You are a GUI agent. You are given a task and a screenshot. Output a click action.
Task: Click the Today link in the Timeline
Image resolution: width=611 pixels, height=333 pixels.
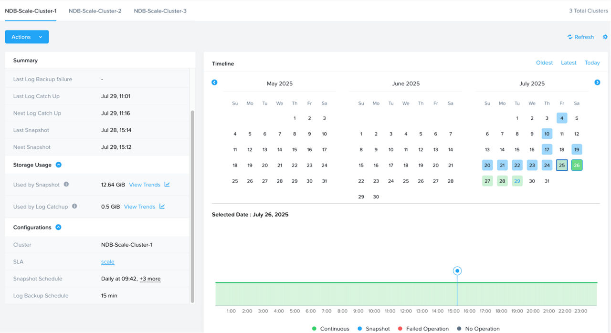[x=592, y=62]
